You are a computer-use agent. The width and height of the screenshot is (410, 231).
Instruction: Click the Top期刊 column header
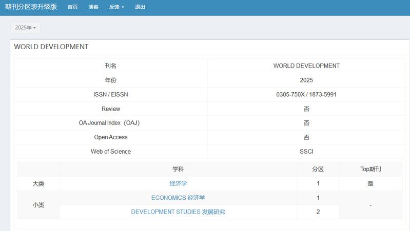click(370, 169)
